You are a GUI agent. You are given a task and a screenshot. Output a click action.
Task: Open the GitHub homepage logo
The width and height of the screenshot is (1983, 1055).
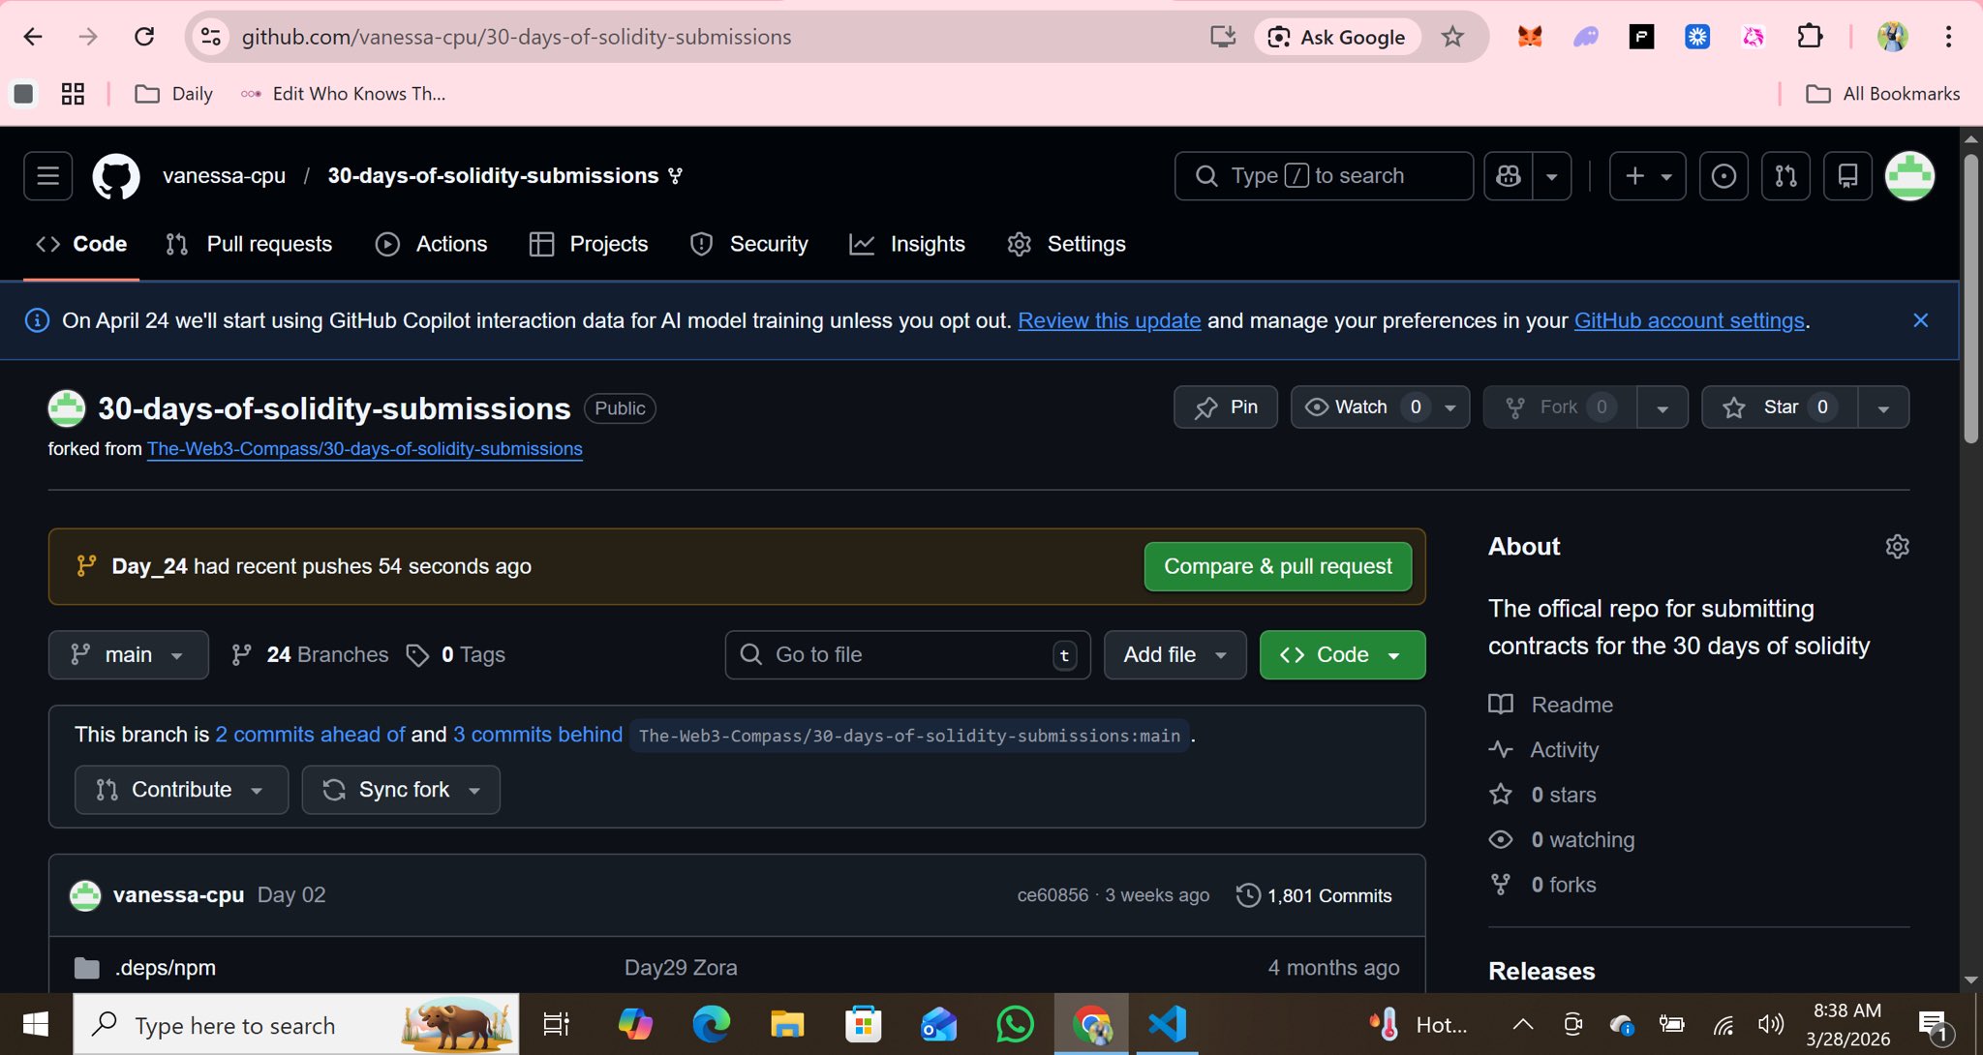point(116,176)
